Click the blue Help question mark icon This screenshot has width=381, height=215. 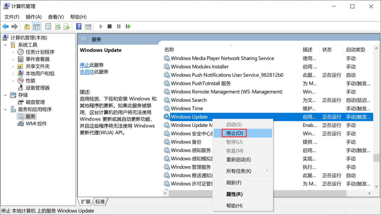coord(79,26)
